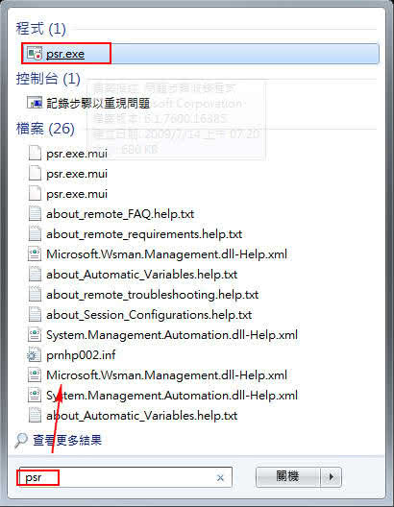The height and width of the screenshot is (507, 394).
Task: Select the prnhp002.inf gear file icon
Action: tap(34, 355)
